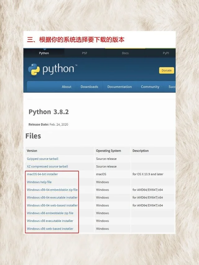Download Windows x86-64 embeddable zip file

point(52,190)
